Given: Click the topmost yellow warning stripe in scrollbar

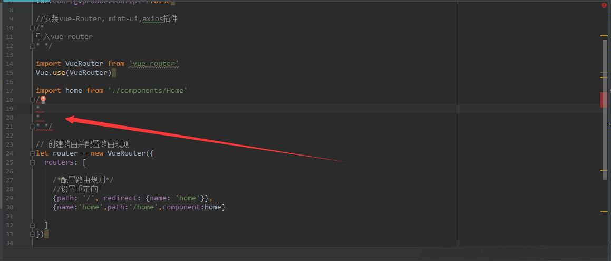Looking at the screenshot, I should 604,36.
